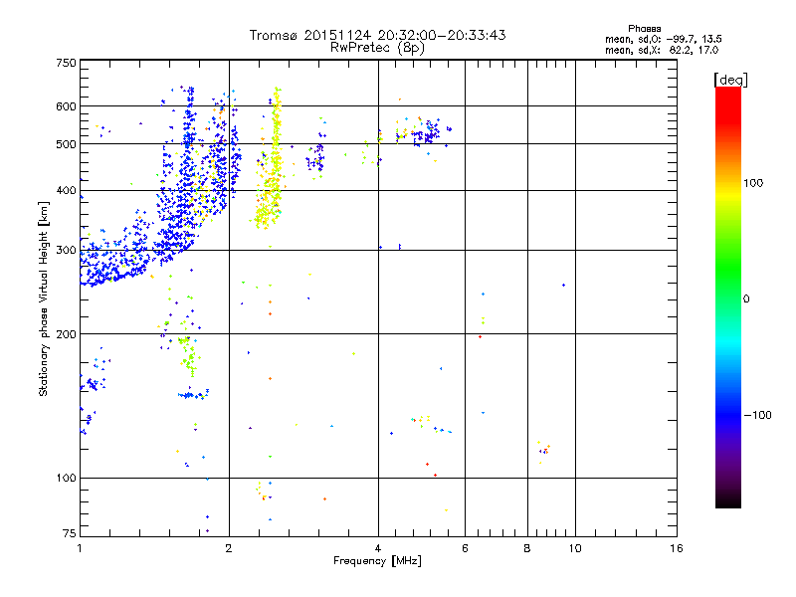Image resolution: width=796 pixels, height=597 pixels.
Task: Click the blue echo cluster near 5 MHz
Action: point(426,133)
